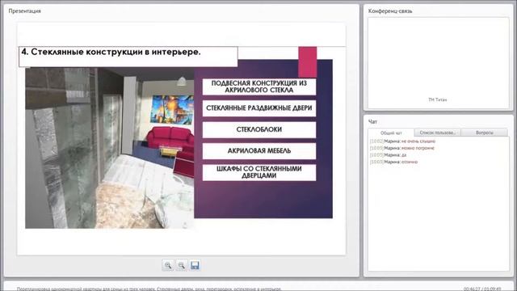
Task: Click the slide heading 'Стеклянные конструкции в интерьере'
Action: 111,52
